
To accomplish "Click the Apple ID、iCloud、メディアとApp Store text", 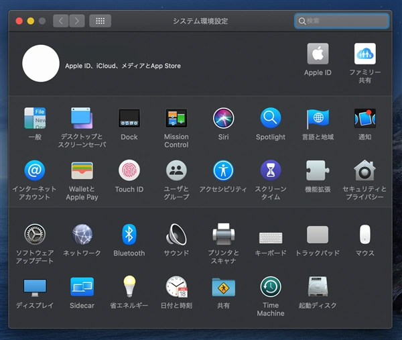I will (123, 66).
